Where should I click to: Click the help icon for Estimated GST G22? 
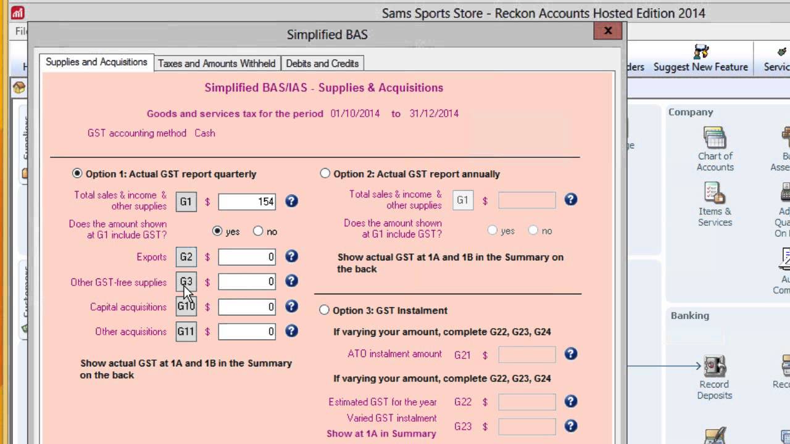click(x=571, y=401)
